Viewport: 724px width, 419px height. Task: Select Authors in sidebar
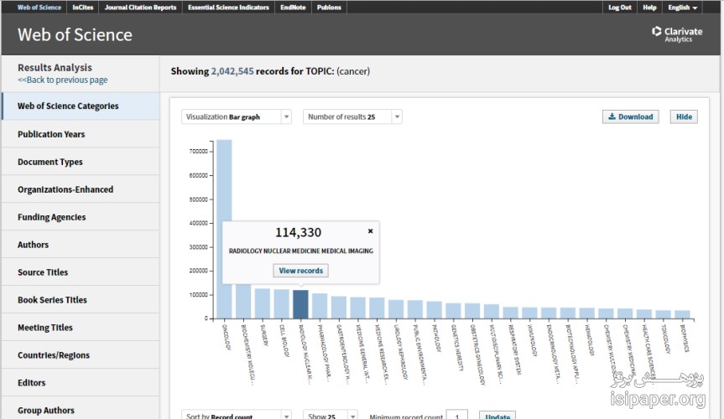pos(81,245)
